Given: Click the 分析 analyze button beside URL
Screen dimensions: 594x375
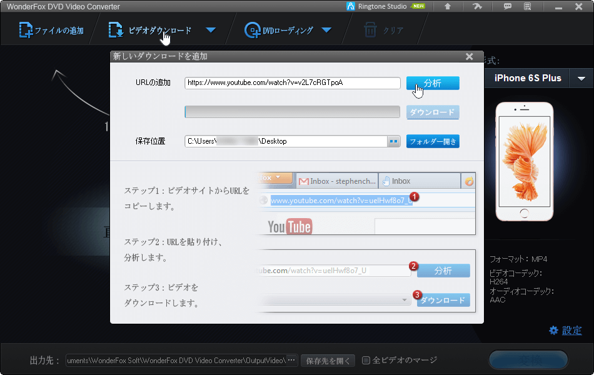Looking at the screenshot, I should 433,83.
